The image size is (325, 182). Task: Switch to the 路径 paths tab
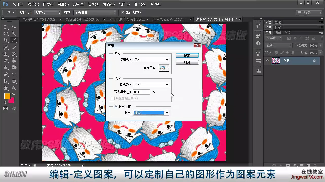287,33
